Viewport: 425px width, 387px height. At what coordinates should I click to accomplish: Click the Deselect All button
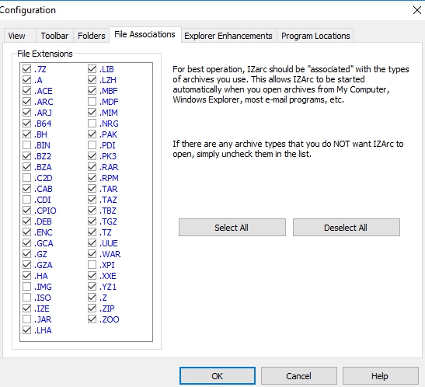346,228
